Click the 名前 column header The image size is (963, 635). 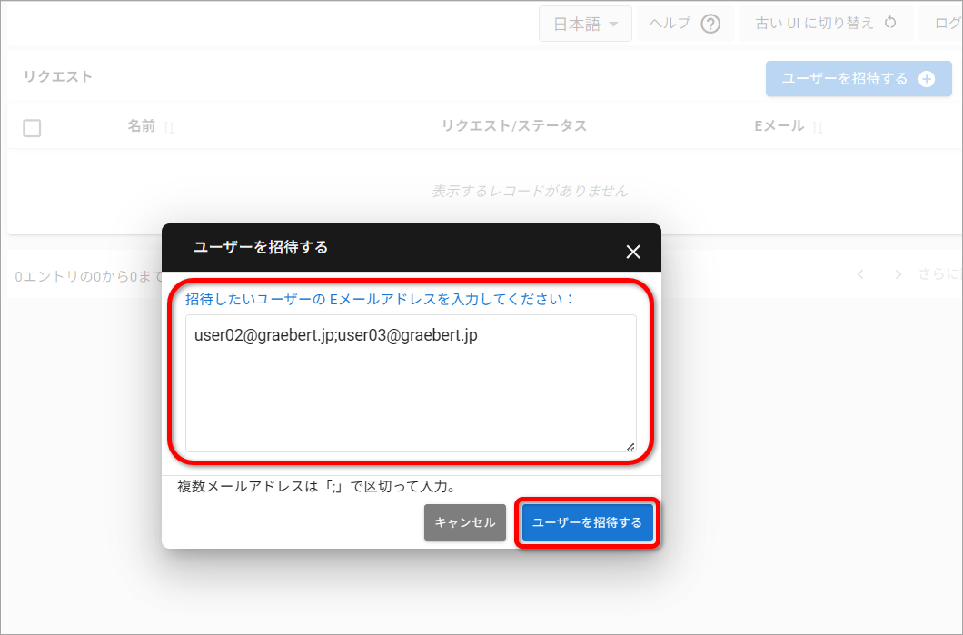click(x=141, y=126)
